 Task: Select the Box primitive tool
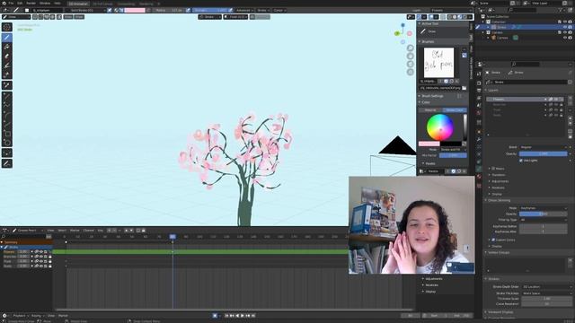coord(7,134)
